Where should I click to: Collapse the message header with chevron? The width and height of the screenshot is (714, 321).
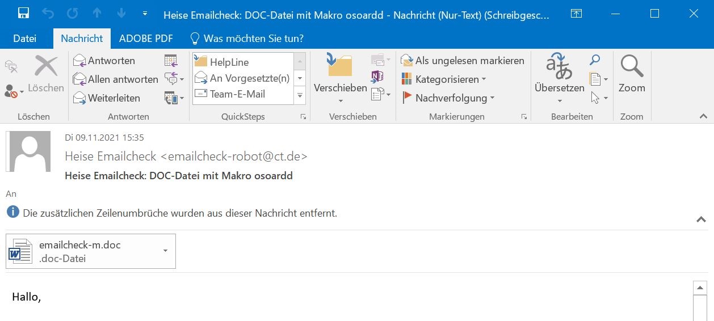pyautogui.click(x=702, y=219)
